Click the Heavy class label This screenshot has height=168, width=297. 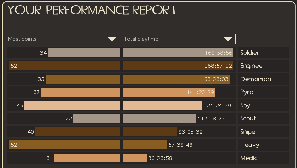[249, 145]
